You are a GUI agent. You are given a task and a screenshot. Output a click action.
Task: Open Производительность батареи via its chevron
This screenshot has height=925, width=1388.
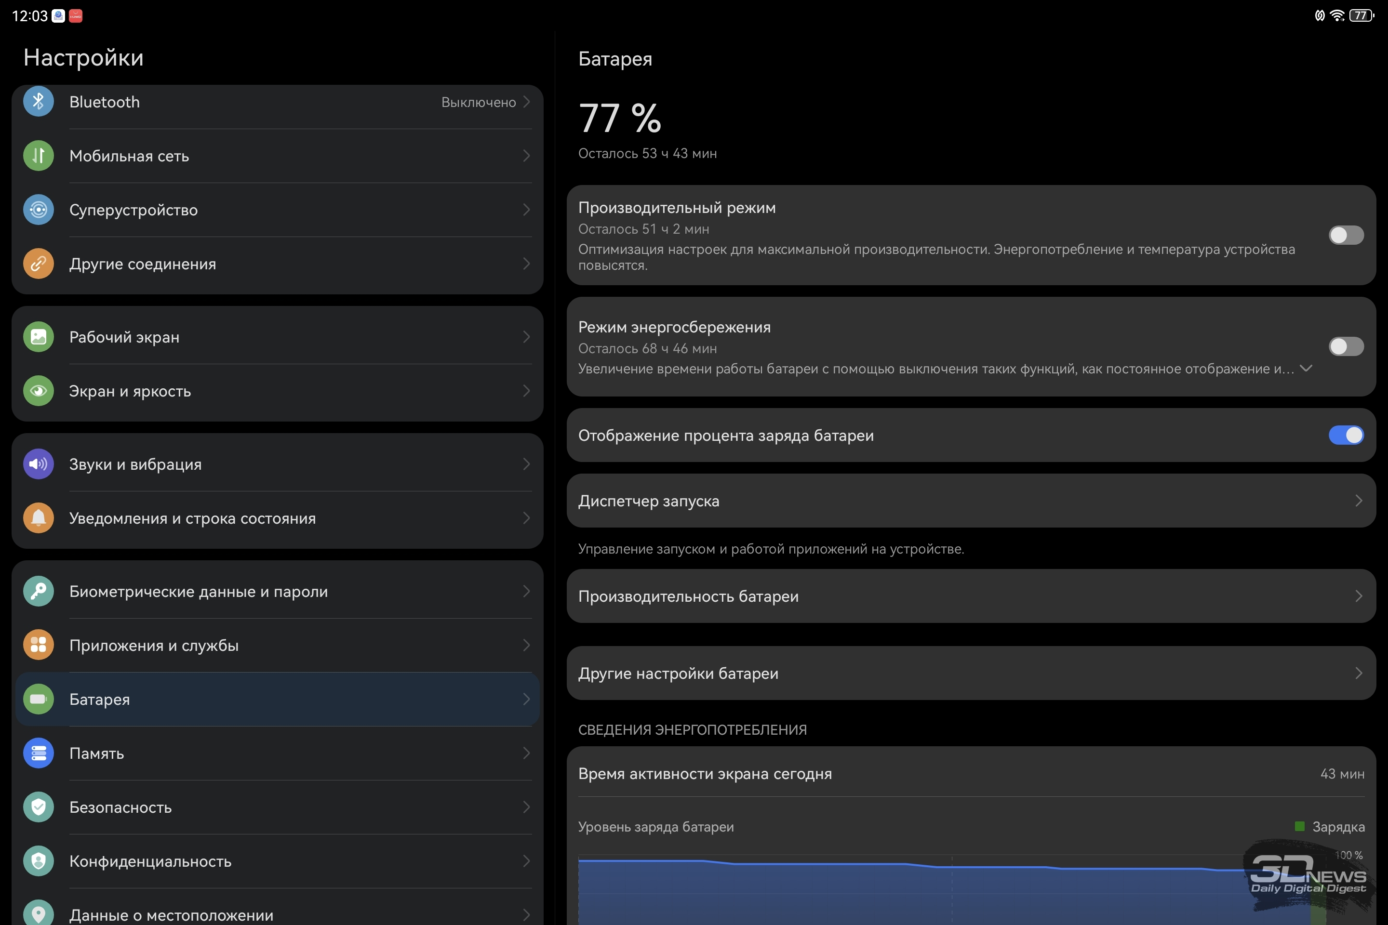tap(1359, 596)
